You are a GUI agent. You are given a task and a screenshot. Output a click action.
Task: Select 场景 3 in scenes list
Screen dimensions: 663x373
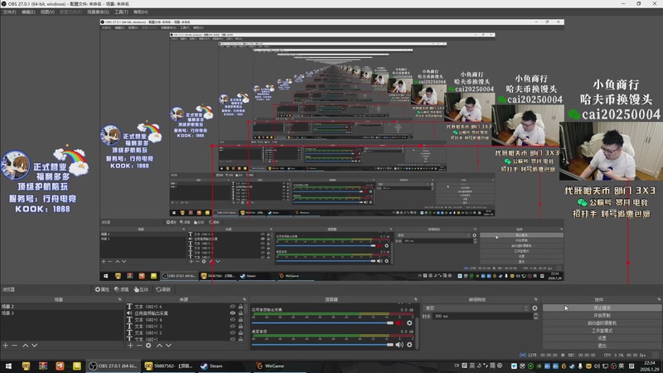[61, 313]
